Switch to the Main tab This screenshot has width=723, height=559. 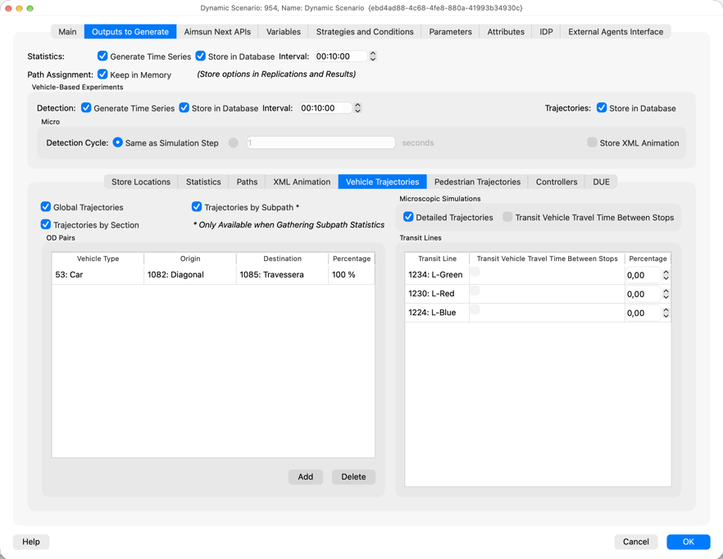click(x=67, y=32)
